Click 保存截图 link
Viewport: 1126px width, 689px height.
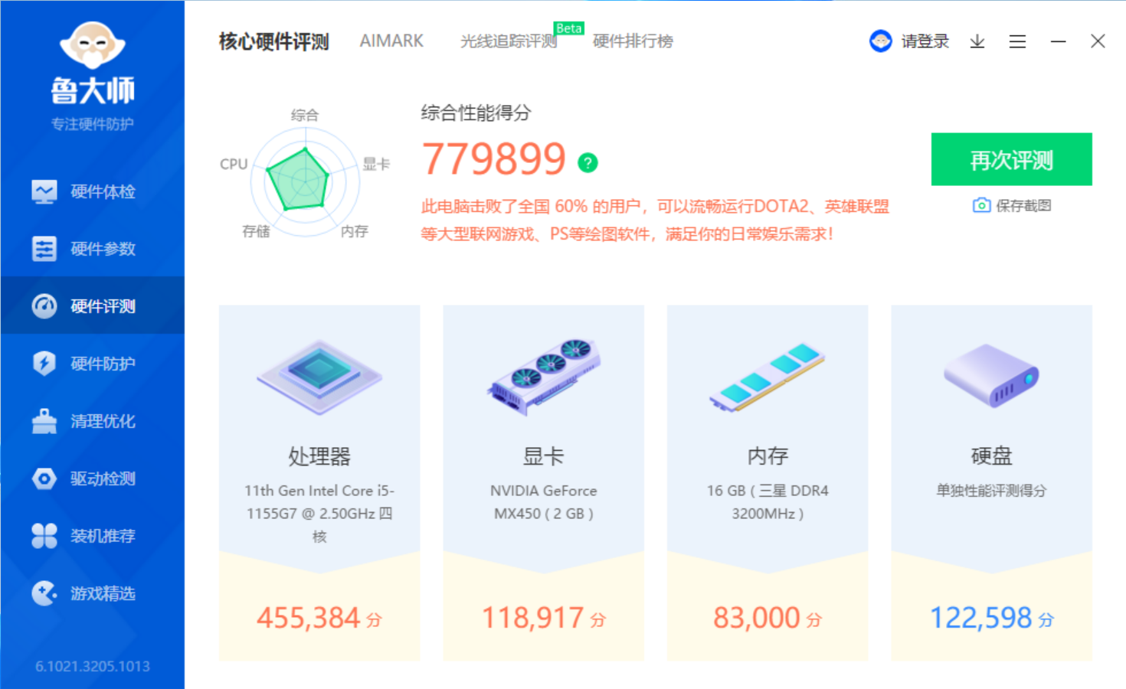coord(1012,205)
